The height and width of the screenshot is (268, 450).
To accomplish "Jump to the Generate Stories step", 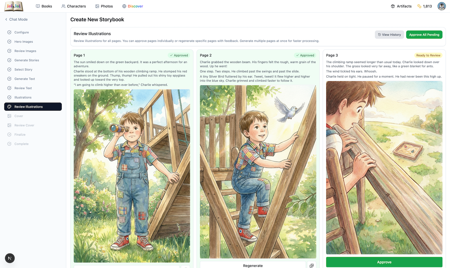I will pos(27,60).
